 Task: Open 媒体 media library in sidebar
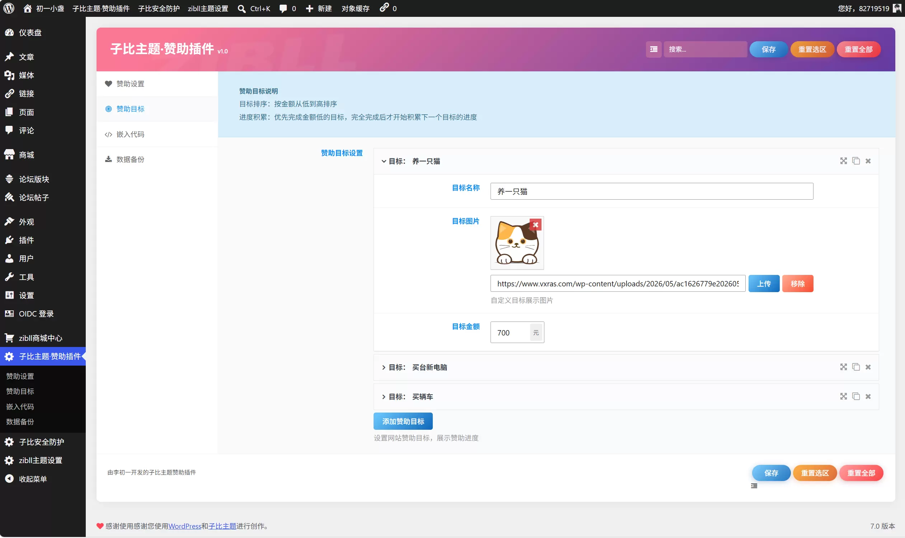[43, 75]
